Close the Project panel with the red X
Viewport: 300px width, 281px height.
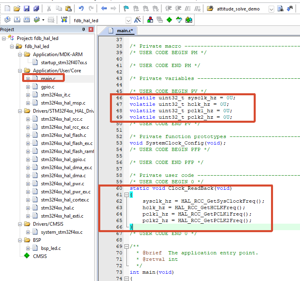point(91,29)
